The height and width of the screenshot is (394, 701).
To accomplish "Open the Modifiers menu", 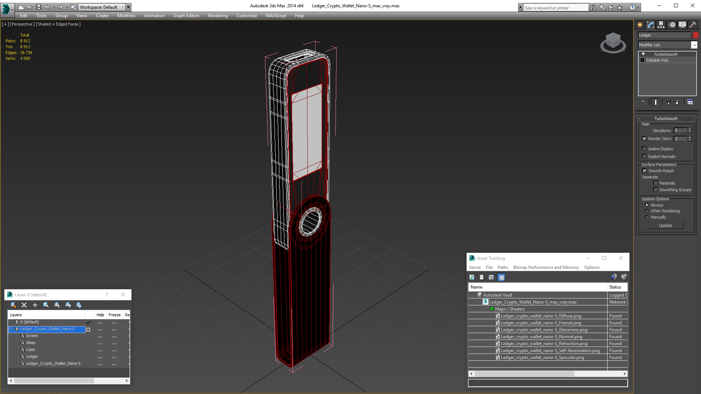I will (x=126, y=16).
